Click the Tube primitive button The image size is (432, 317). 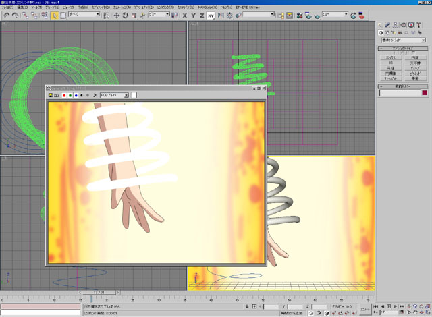415,68
